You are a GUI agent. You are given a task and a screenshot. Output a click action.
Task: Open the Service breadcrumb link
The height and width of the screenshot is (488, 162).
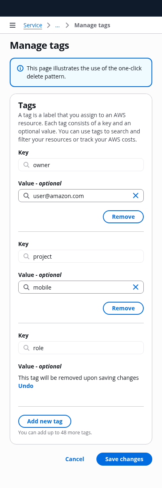[33, 25]
